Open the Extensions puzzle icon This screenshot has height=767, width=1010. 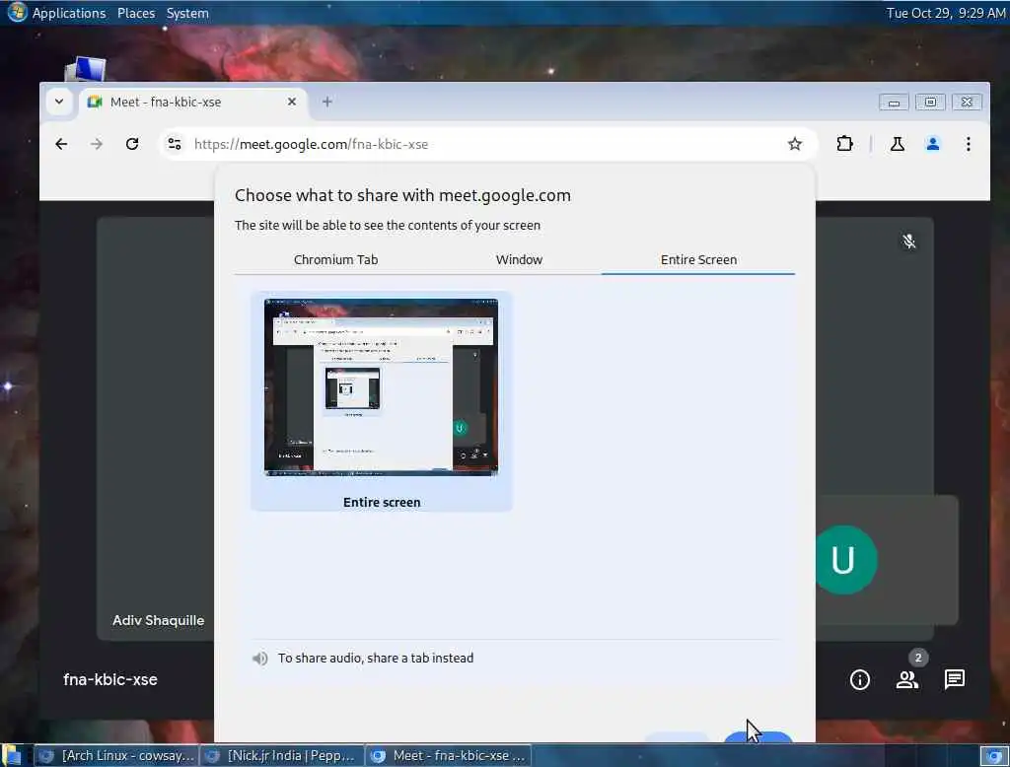[x=844, y=144]
